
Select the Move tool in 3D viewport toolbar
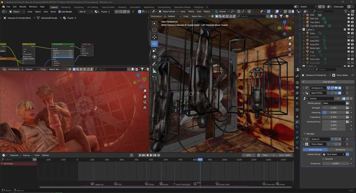point(154,37)
